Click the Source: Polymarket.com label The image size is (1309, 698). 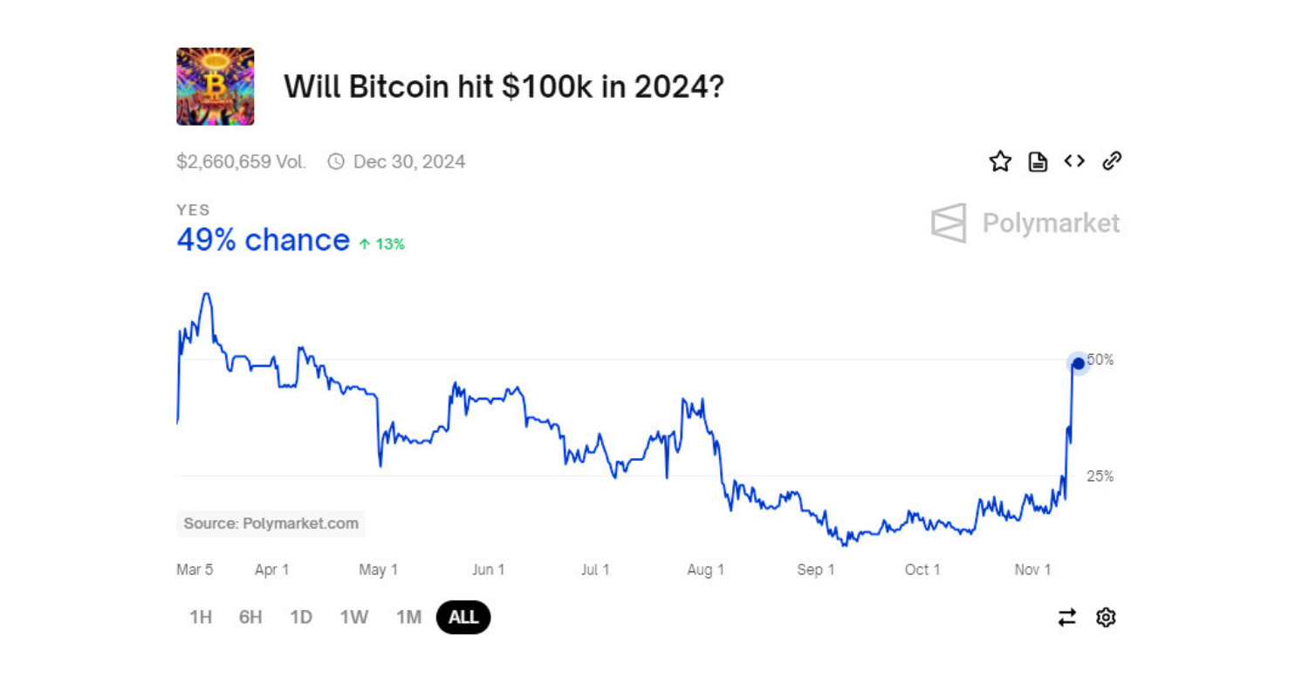point(271,523)
